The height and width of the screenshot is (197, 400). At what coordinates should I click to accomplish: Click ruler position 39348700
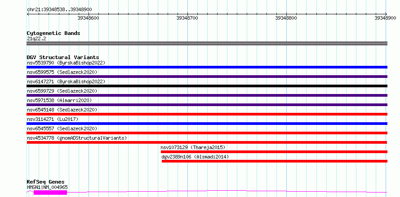187,18
